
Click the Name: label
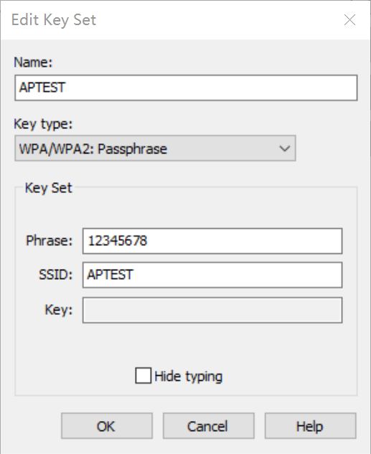pyautogui.click(x=33, y=62)
